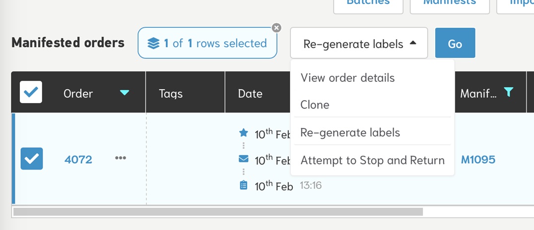Click the envelope icon in Date column
The width and height of the screenshot is (534, 230).
click(x=243, y=159)
